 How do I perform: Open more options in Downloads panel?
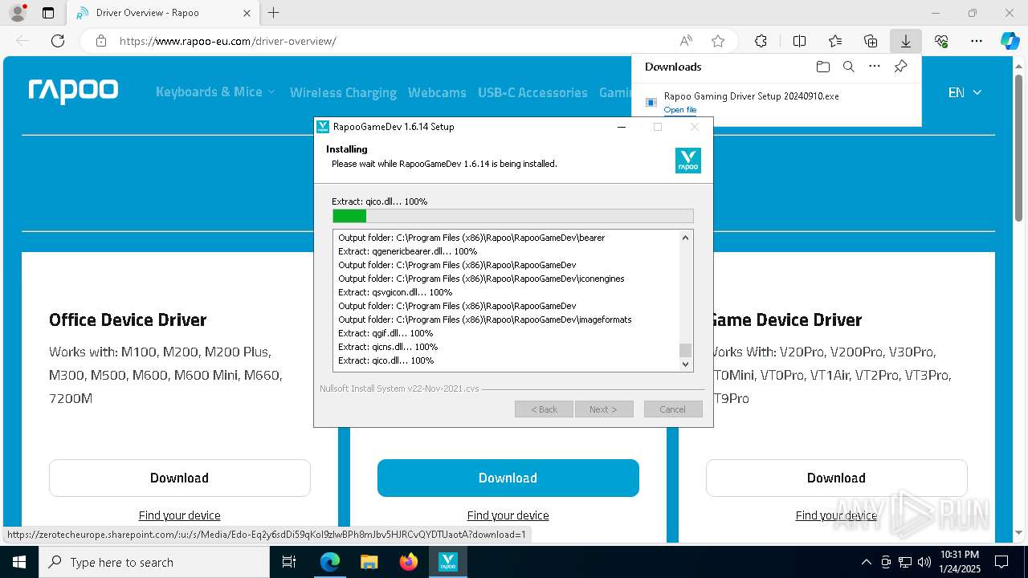coord(875,67)
